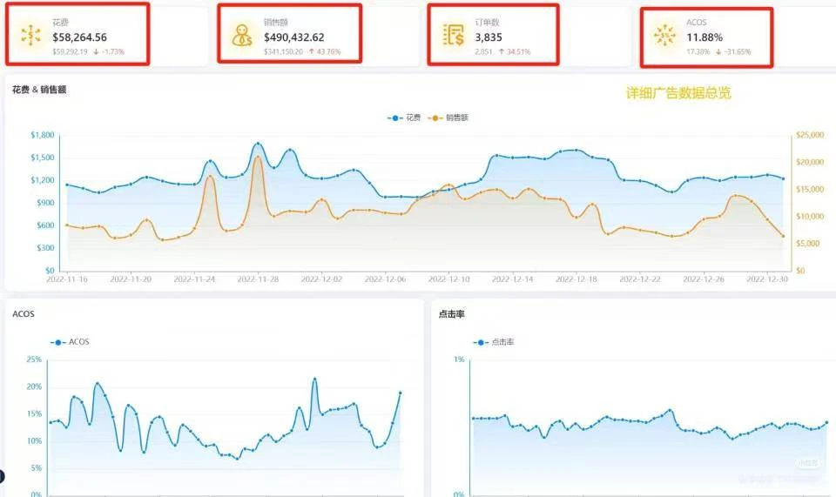Click the 详细广告数据总览 yellow heading

678,92
